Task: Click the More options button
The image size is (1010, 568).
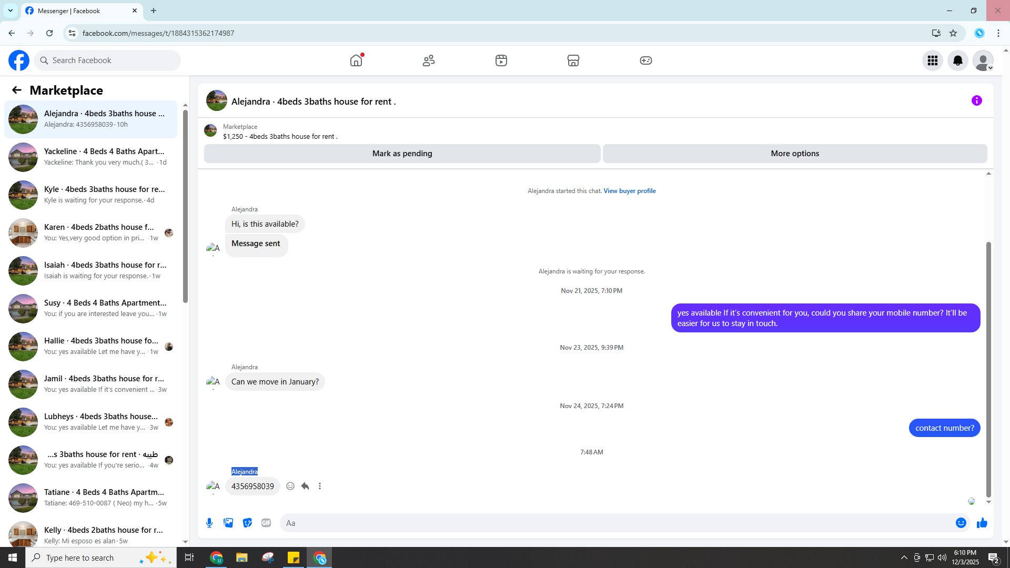Action: pos(795,154)
